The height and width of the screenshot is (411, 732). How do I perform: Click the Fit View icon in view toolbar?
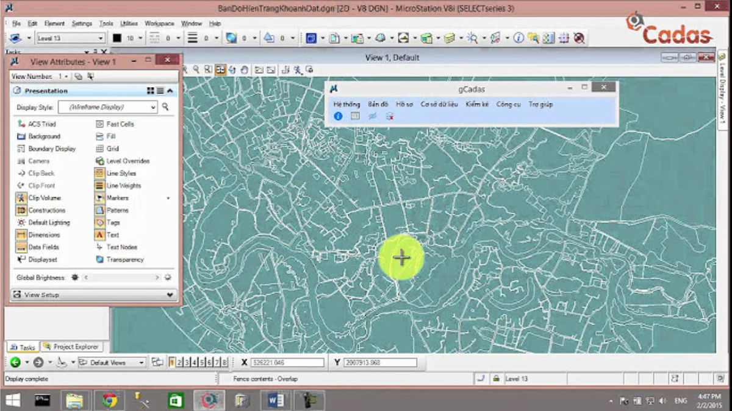(x=220, y=70)
